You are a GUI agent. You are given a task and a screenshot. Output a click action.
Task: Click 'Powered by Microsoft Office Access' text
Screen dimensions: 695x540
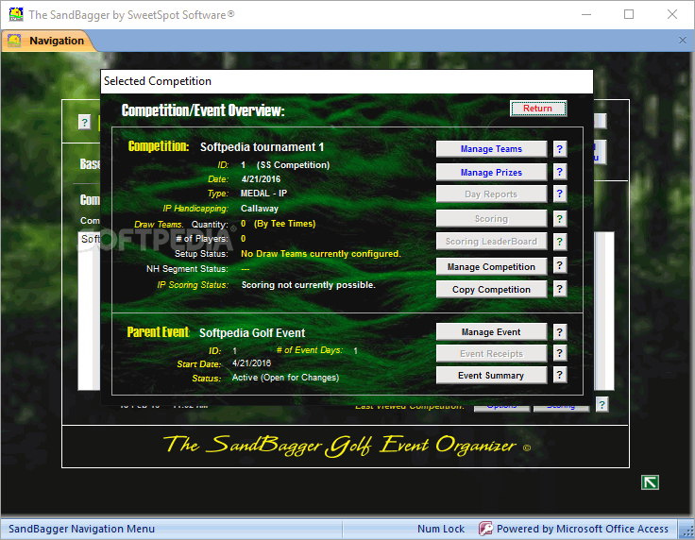point(582,529)
